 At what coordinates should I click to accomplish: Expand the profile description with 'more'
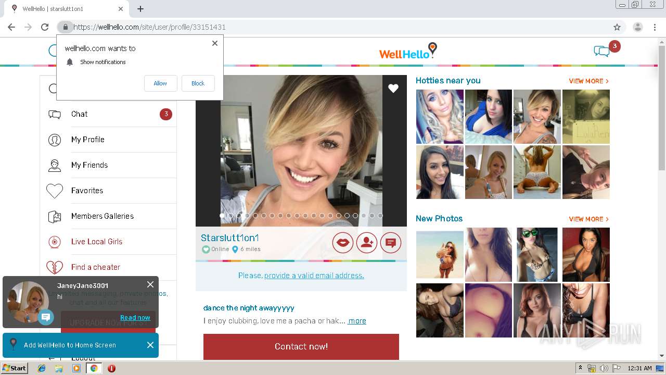(x=357, y=321)
